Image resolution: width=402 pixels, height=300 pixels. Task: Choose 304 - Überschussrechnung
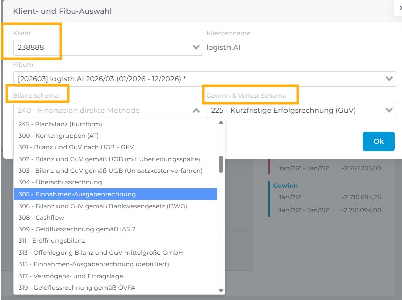[60, 182]
